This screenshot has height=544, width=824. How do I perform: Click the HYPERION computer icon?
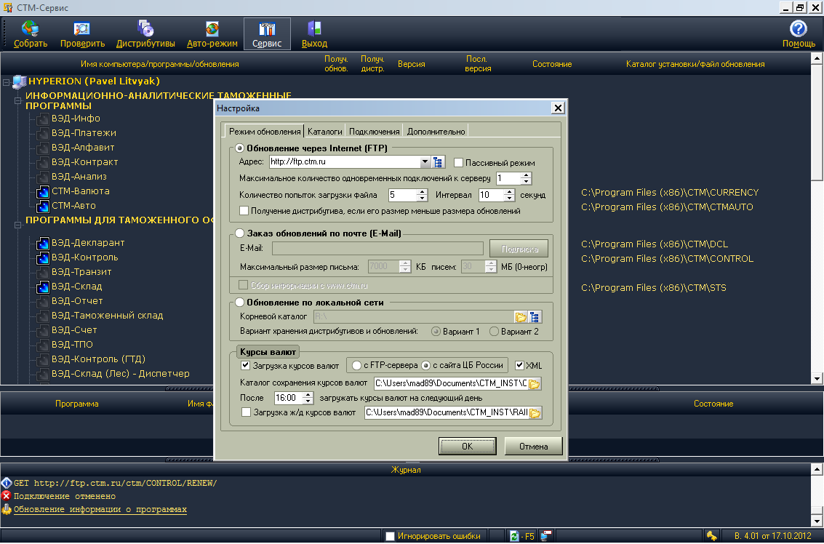click(x=20, y=81)
